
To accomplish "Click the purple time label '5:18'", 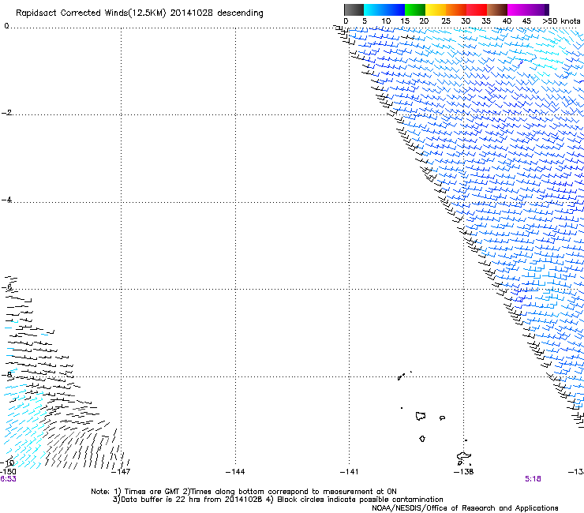I will pyautogui.click(x=533, y=479).
